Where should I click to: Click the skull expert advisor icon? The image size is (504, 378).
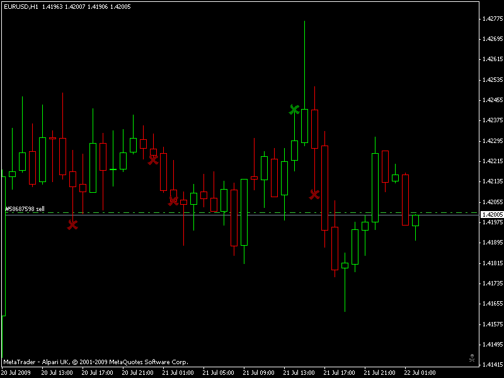click(472, 358)
